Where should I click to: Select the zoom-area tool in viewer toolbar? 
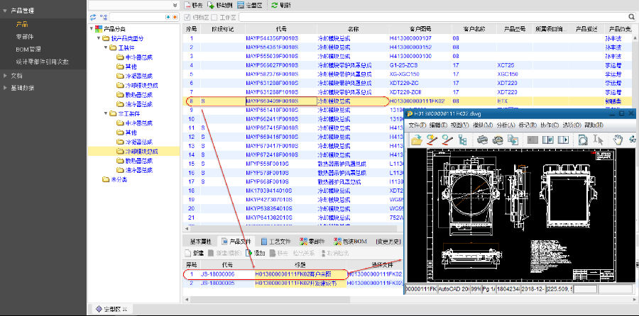coord(583,140)
